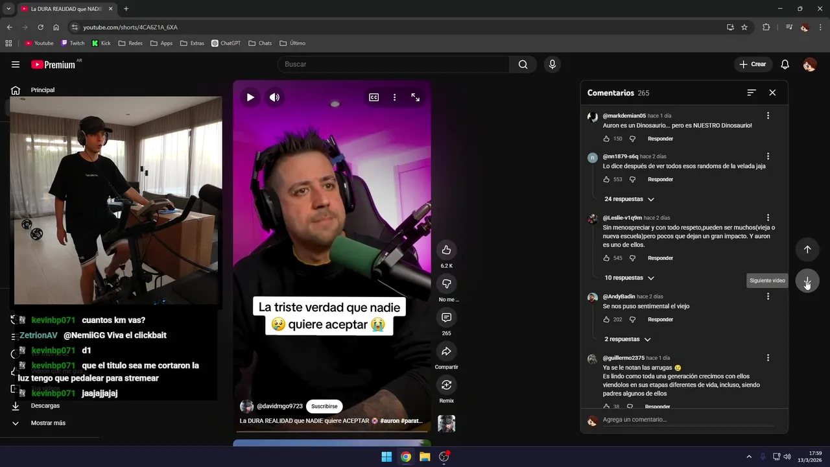This screenshot has height=467, width=830.
Task: Open options for @AndyBadin's comment
Action: click(x=768, y=296)
